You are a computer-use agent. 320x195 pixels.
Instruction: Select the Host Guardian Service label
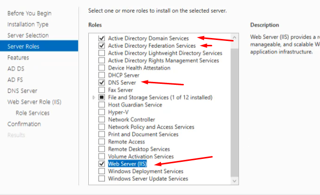[x=135, y=105]
